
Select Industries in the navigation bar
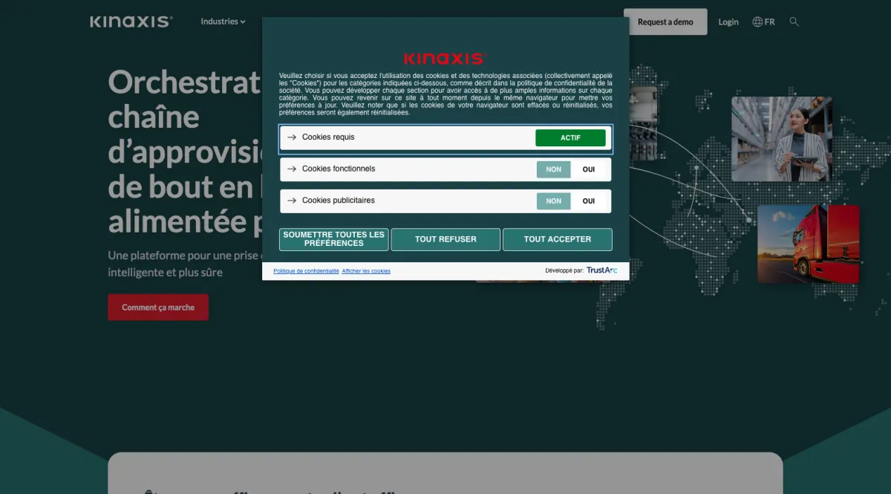(x=220, y=22)
